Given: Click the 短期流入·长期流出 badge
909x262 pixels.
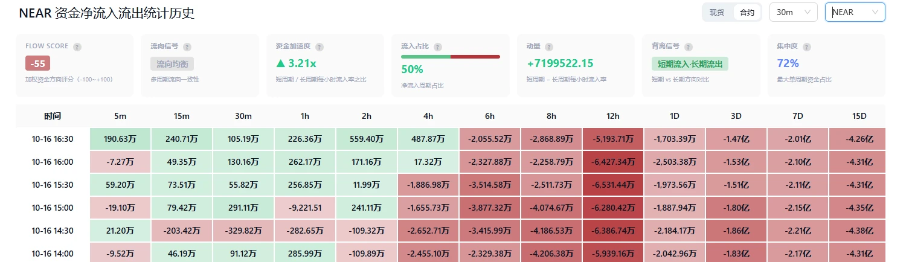Looking at the screenshot, I should click(x=690, y=63).
